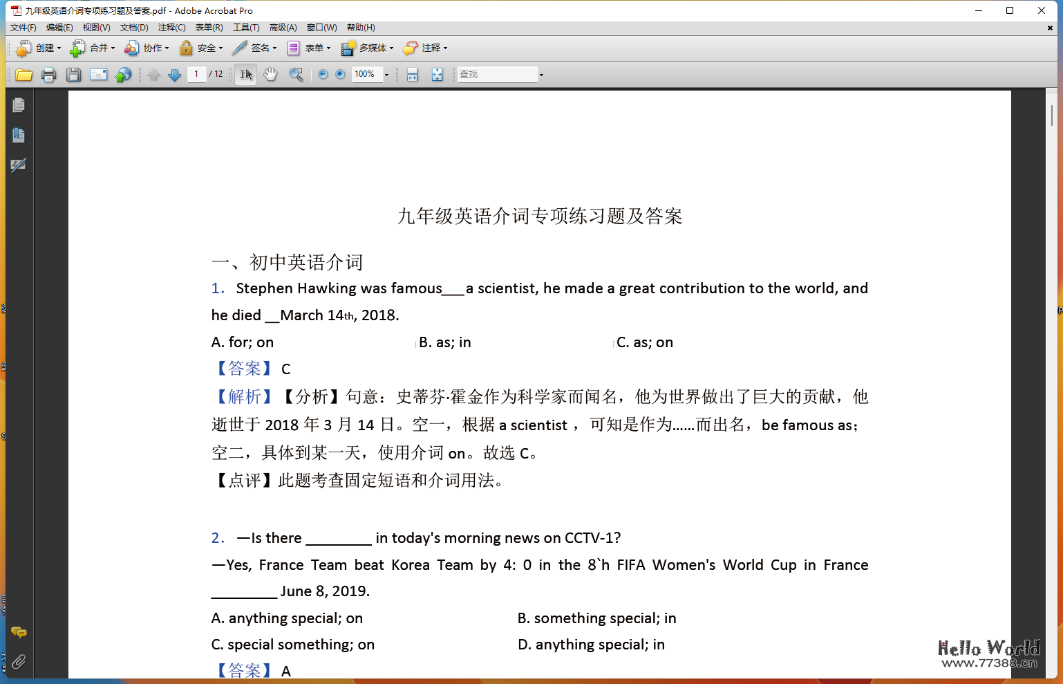The width and height of the screenshot is (1063, 684).
Task: Click the zoom out minus button
Action: [323, 75]
